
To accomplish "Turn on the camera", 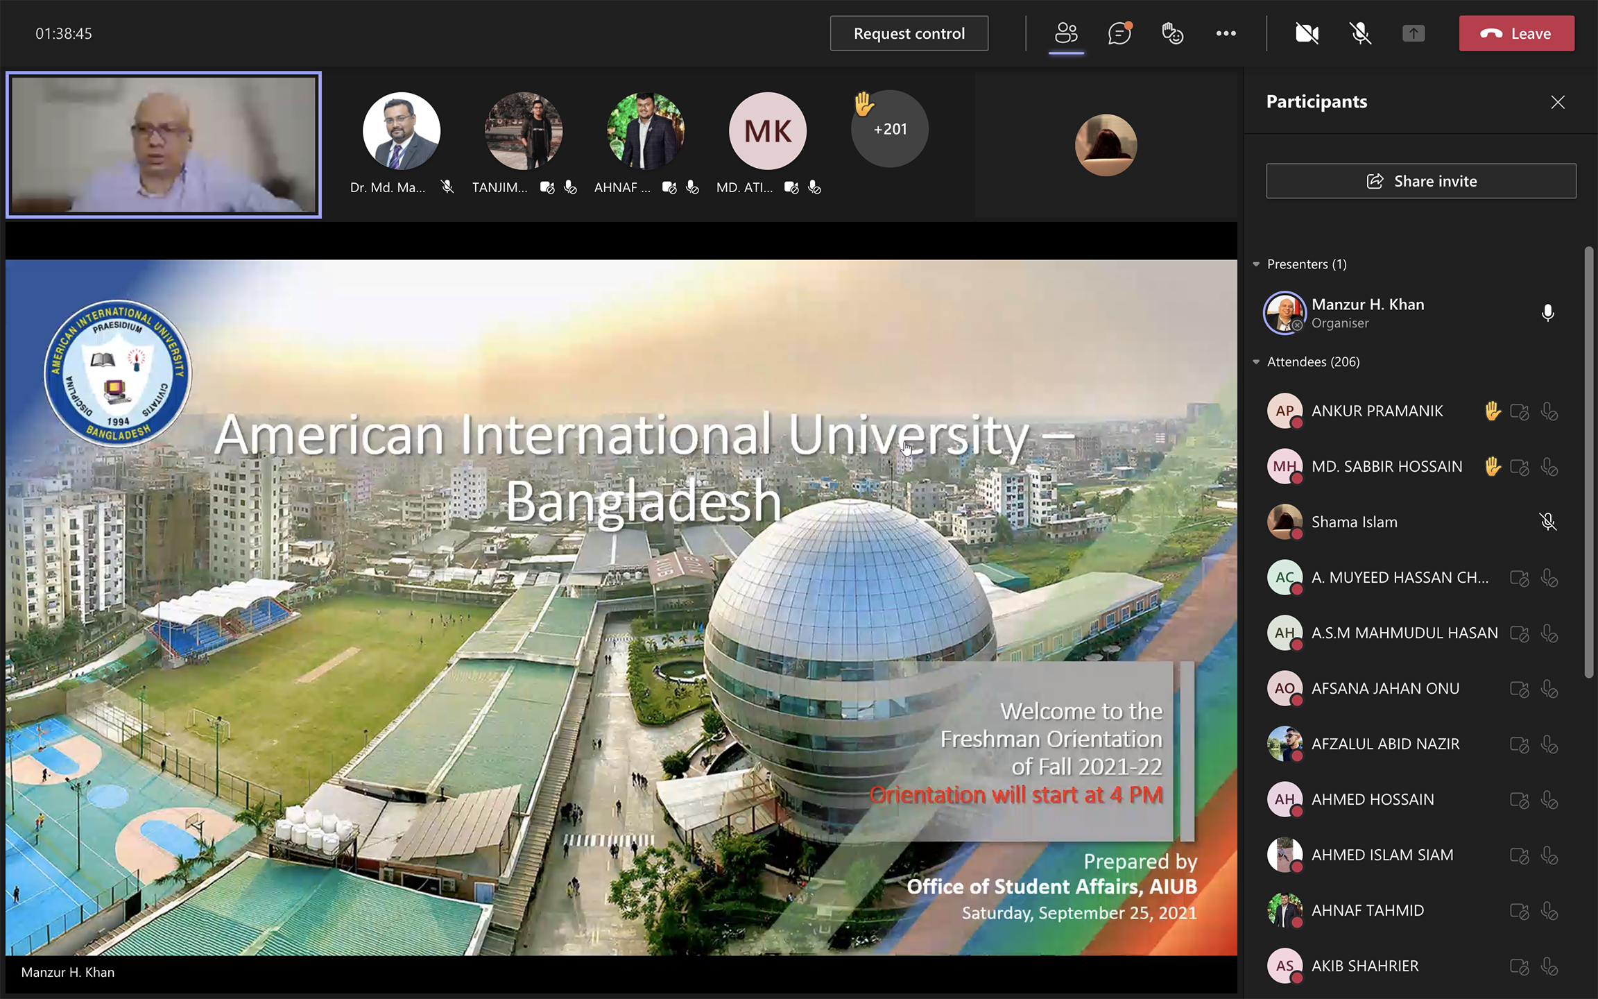I will click(1307, 33).
